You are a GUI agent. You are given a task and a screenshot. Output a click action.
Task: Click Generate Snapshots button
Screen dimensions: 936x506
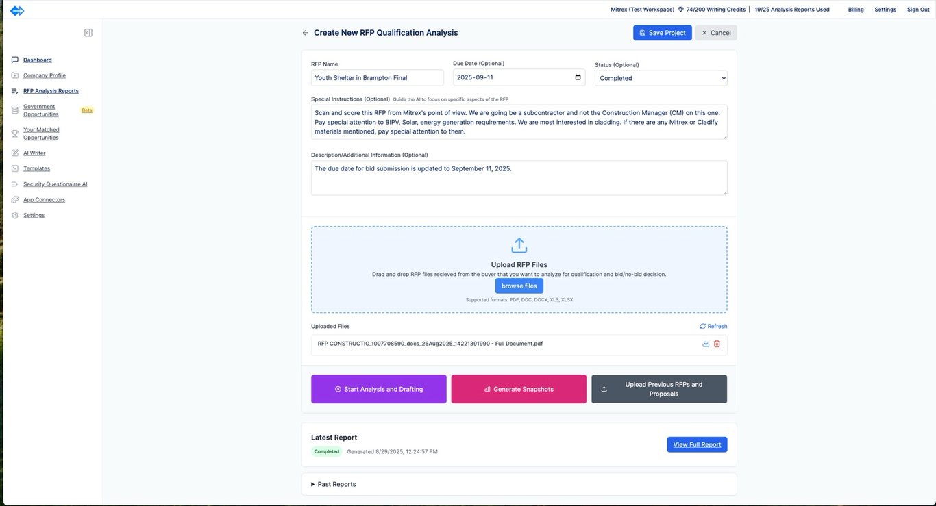[x=519, y=389]
